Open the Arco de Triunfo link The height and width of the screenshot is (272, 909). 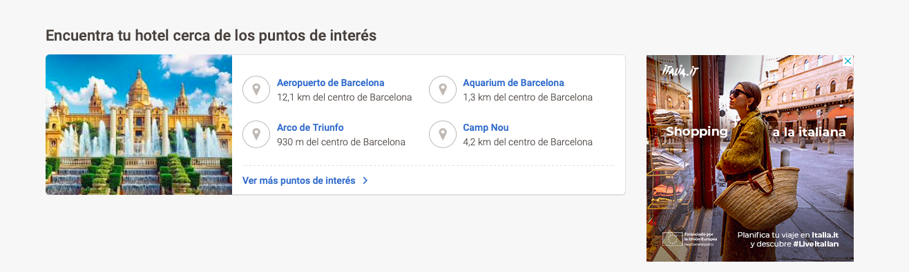(x=310, y=127)
